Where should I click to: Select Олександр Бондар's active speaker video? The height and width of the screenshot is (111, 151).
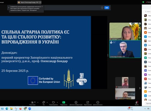125,49
